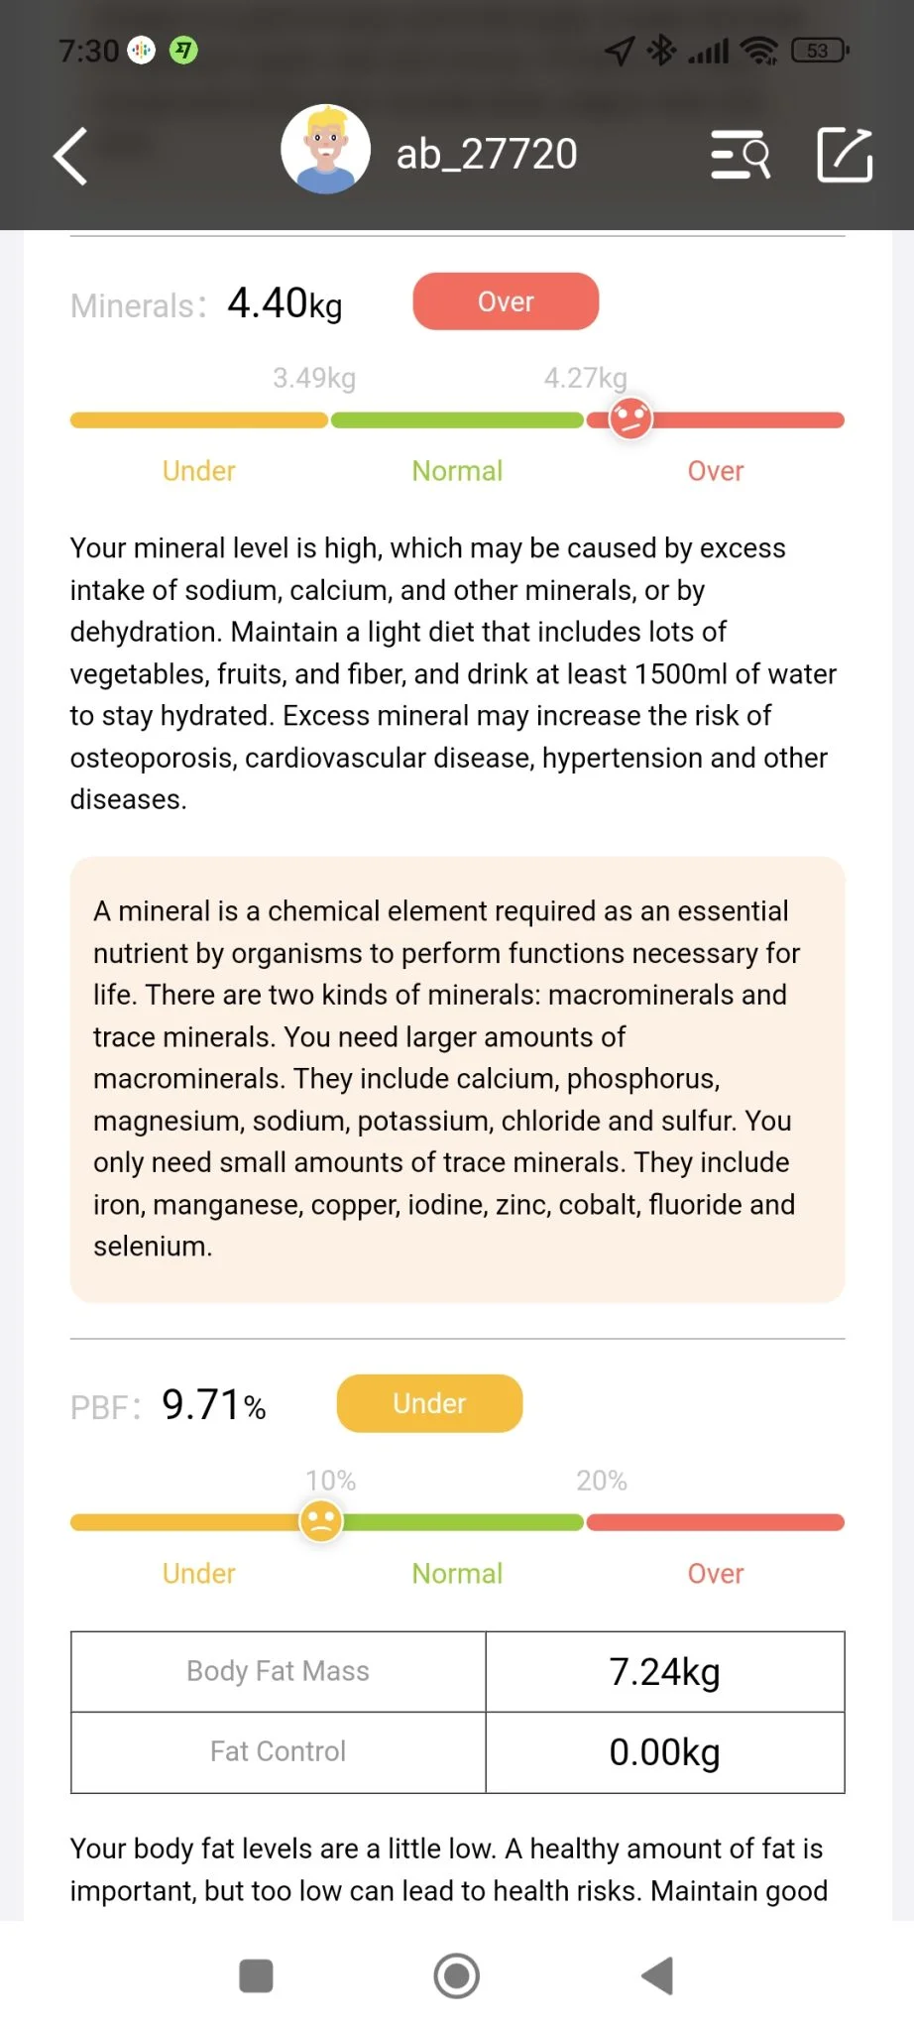Tap the yellow face marker on the PBF scale
This screenshot has height=2031, width=914.
[321, 1520]
